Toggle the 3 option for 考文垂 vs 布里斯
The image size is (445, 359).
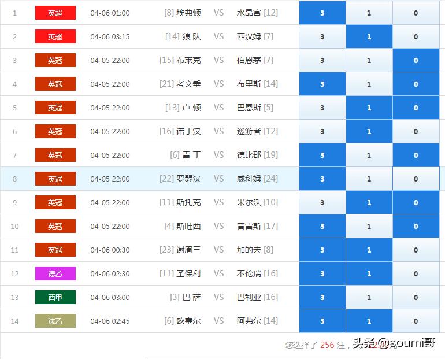pyautogui.click(x=322, y=84)
